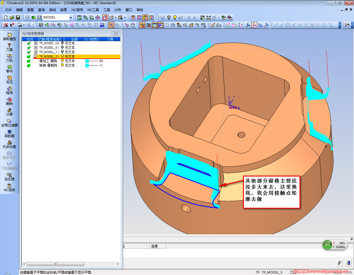This screenshot has width=354, height=275.
Task: Save the document with the floppy icon
Action: pos(18,17)
